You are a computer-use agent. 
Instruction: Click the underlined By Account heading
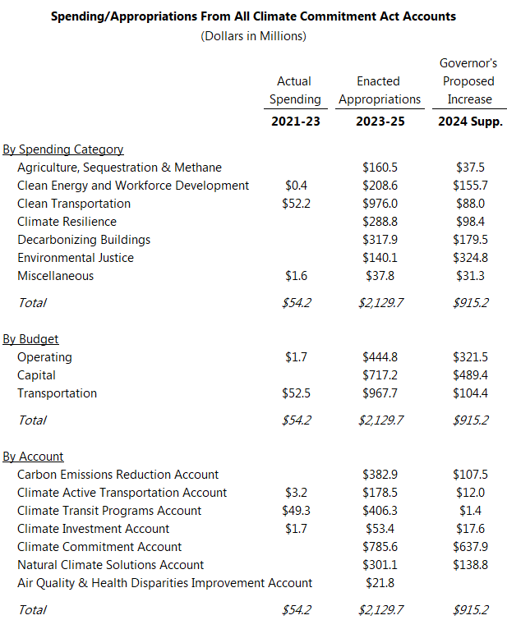click(x=34, y=457)
